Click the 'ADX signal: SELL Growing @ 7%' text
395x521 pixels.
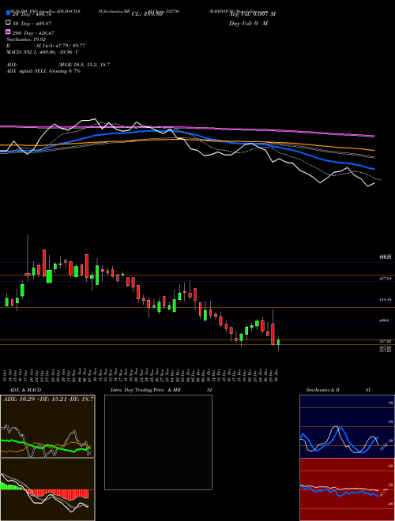(x=43, y=71)
